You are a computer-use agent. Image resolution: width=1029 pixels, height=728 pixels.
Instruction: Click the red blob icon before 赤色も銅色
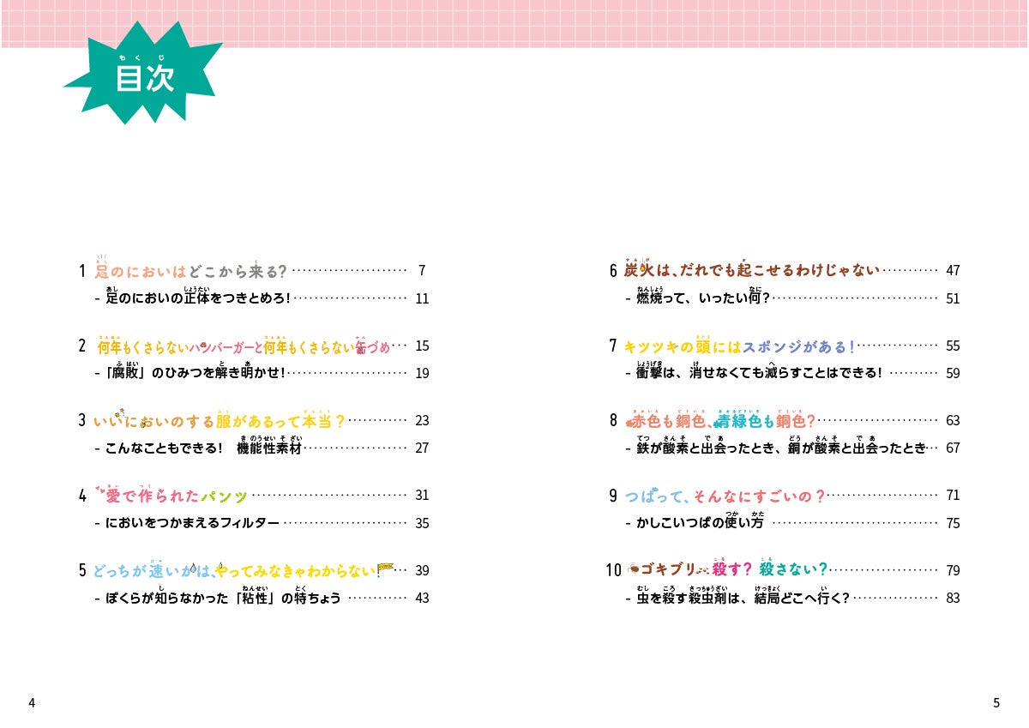tap(629, 421)
